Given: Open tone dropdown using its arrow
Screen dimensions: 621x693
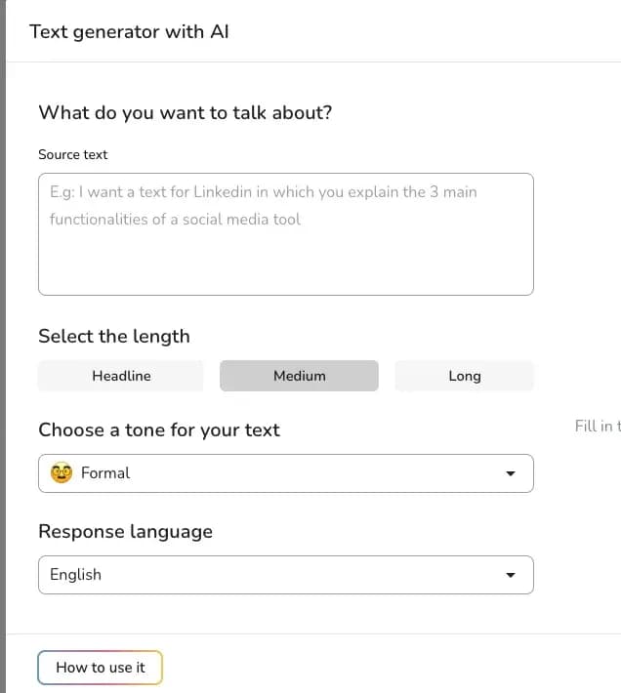Looking at the screenshot, I should point(511,473).
